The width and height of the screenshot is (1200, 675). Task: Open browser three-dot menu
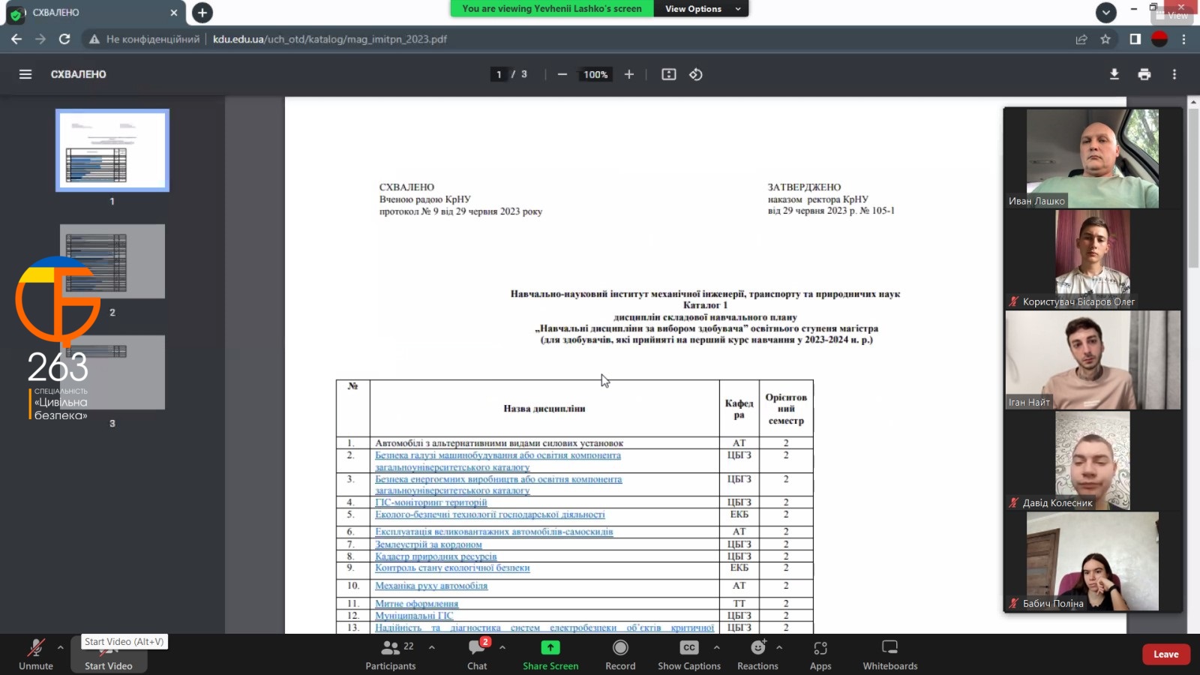point(1184,39)
